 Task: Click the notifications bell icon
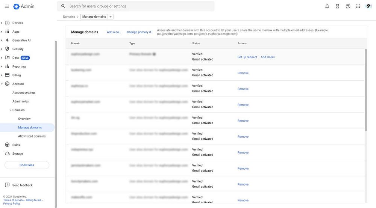click(327, 6)
